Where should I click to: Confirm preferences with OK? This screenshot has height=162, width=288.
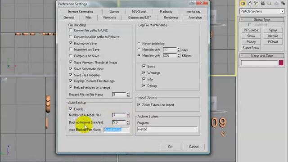[170, 147]
